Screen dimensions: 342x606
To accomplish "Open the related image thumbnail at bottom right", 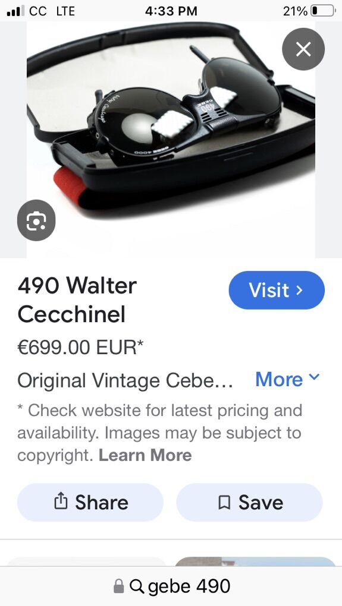I will click(255, 561).
